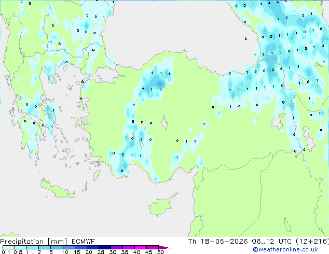Click the 0.1–0.5 mm legend color box

click(9, 247)
